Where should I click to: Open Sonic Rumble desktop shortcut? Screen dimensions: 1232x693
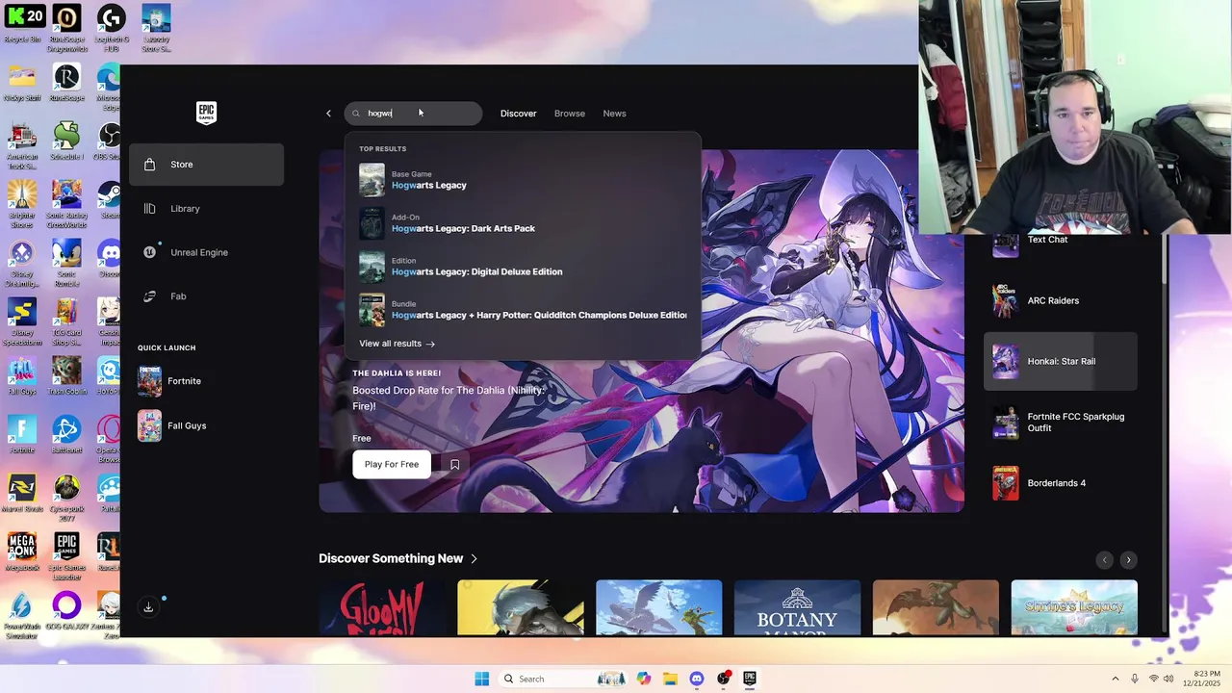click(66, 265)
